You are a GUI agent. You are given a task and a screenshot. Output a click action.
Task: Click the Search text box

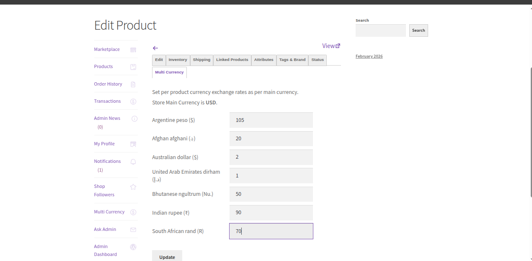[380, 30]
